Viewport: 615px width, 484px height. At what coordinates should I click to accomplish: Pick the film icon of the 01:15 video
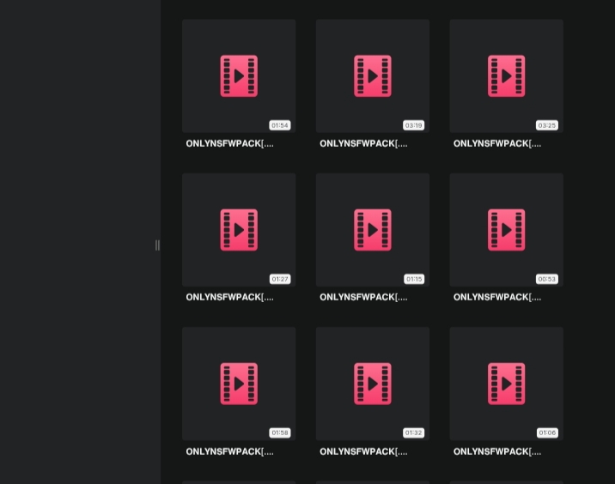(x=373, y=230)
